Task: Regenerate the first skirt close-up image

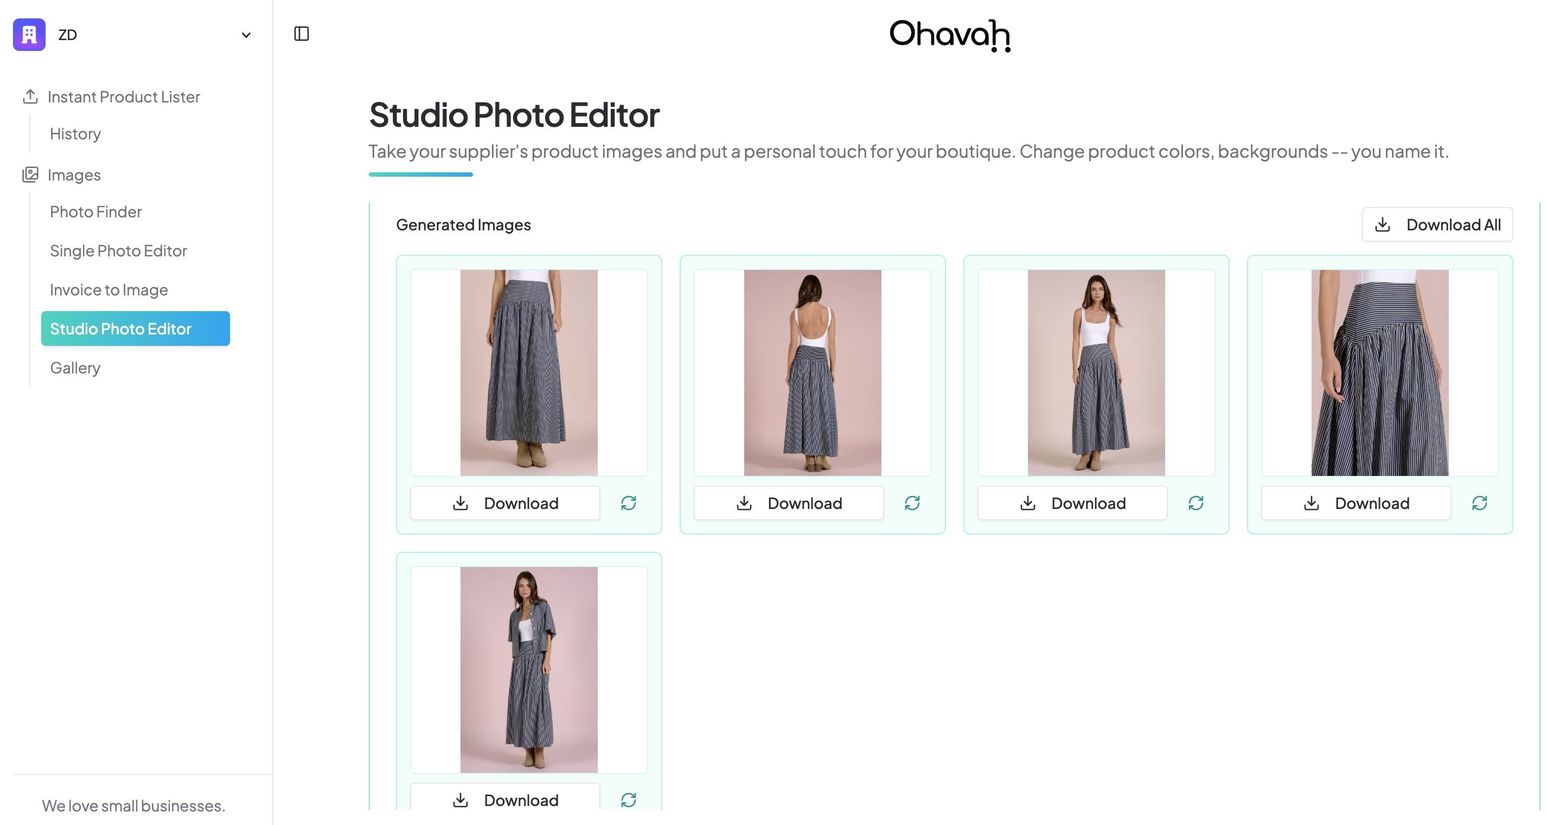Action: coord(628,503)
